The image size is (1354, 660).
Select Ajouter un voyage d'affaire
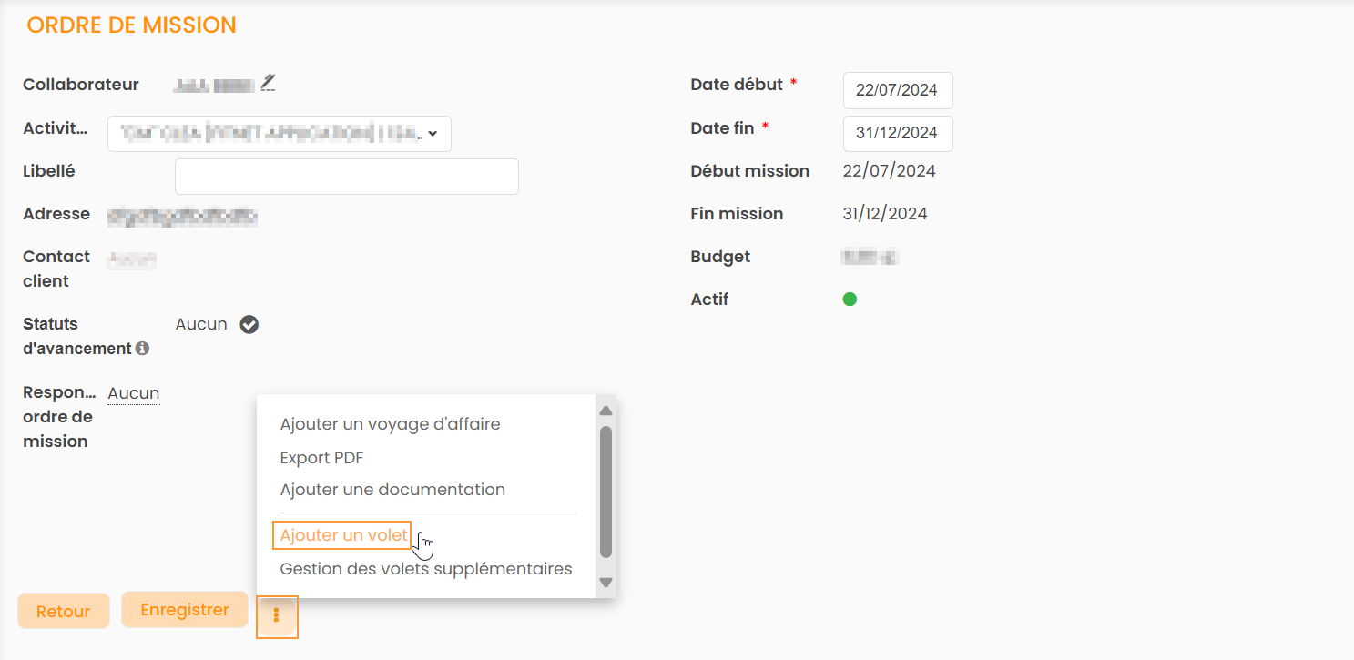coord(390,424)
